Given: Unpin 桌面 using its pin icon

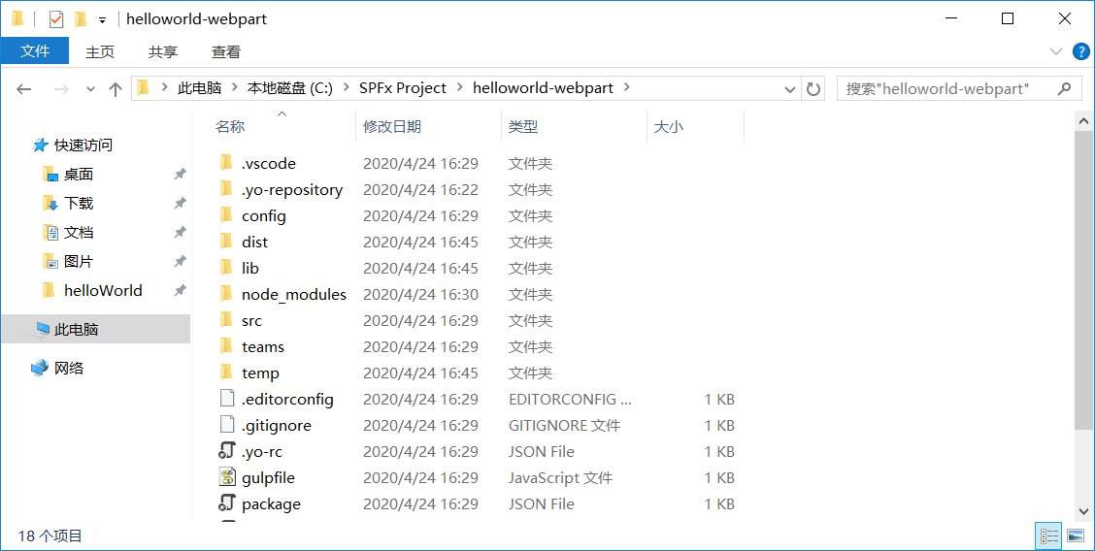Looking at the screenshot, I should [181, 174].
